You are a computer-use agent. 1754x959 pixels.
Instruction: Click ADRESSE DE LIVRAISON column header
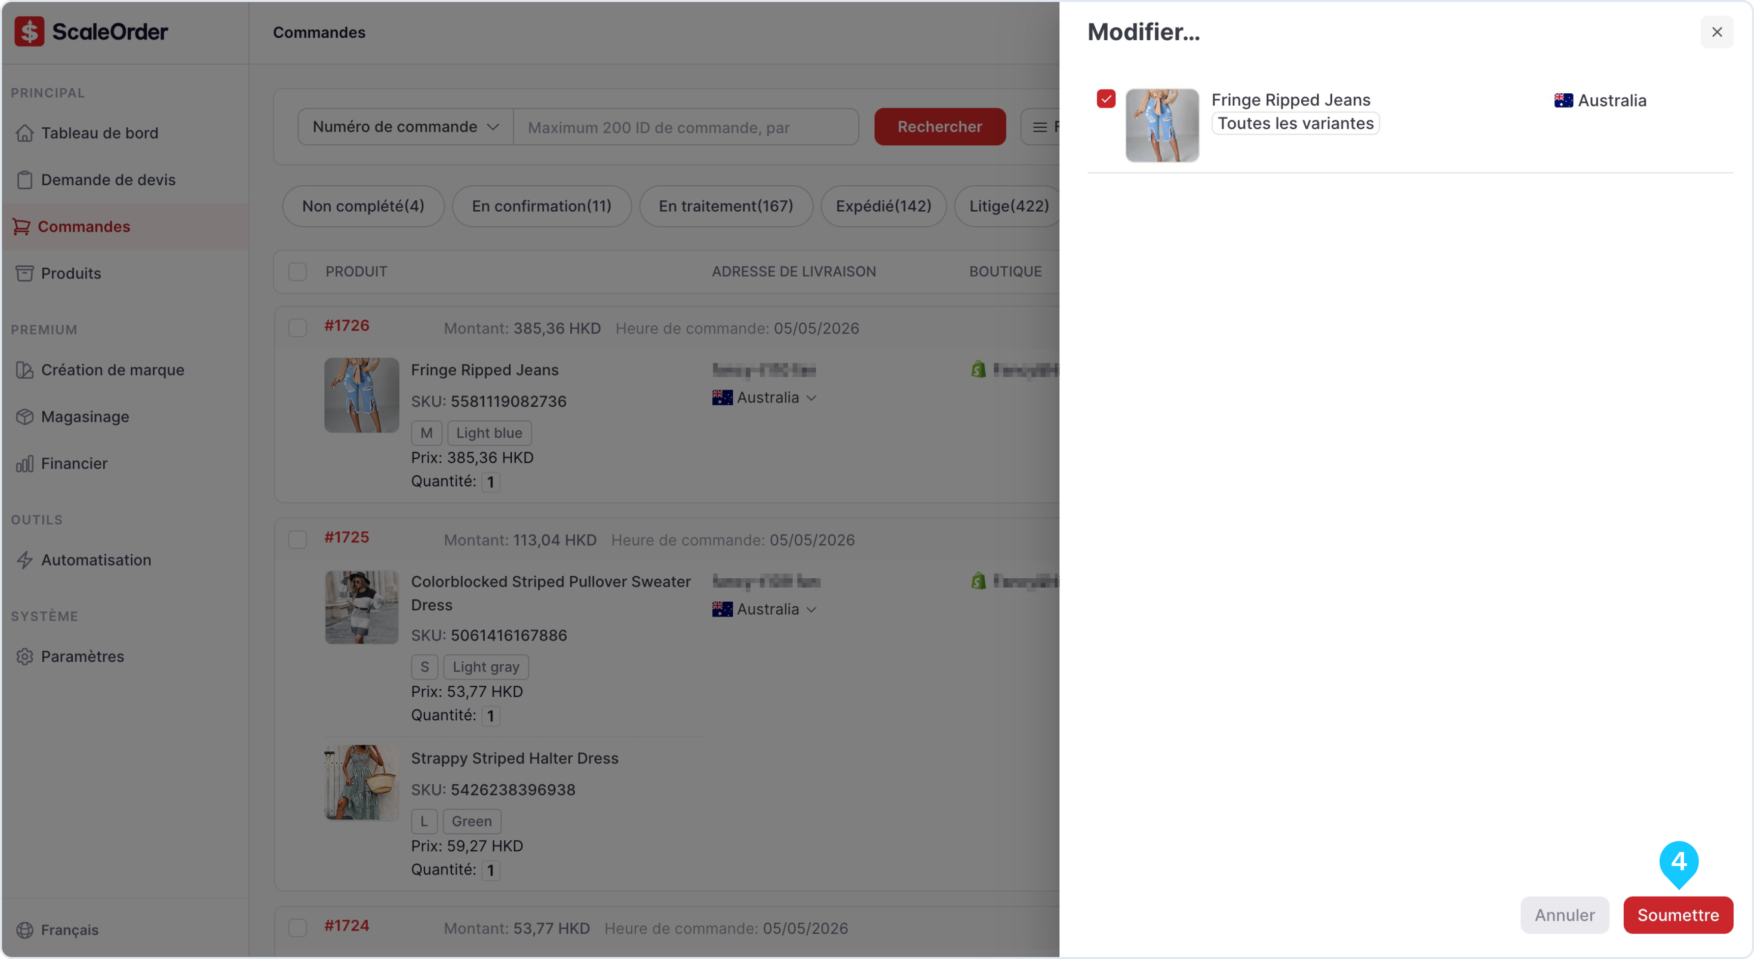coord(794,272)
